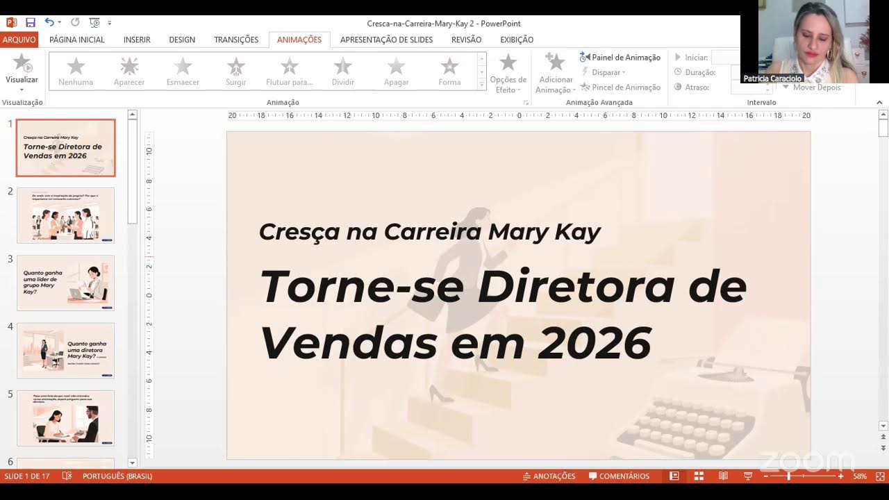Open zoom dialog via 58% level

860,476
